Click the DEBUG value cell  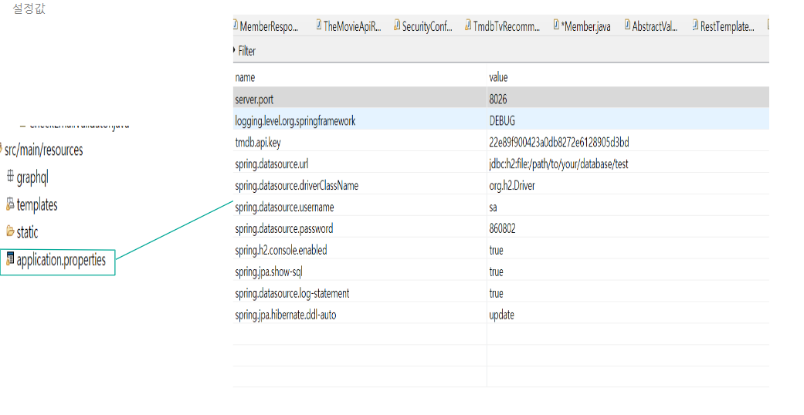[503, 121]
